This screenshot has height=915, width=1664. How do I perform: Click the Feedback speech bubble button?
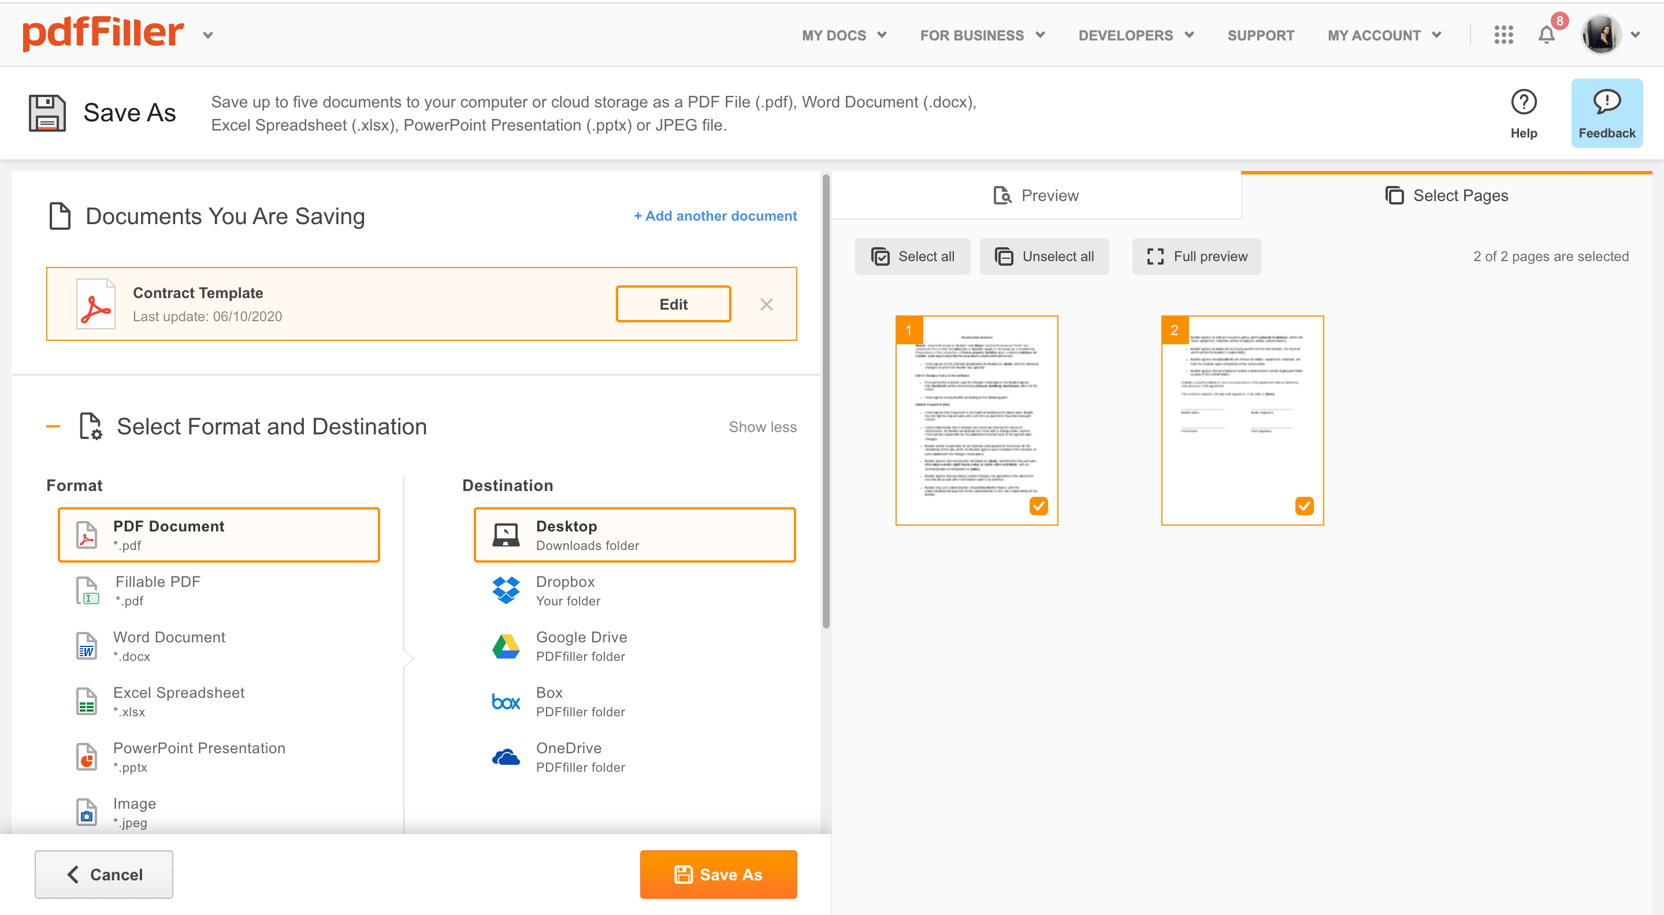[x=1606, y=113]
